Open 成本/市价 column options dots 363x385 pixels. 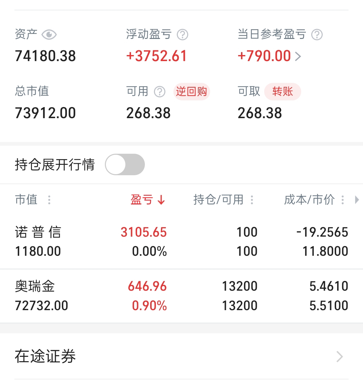pos(342,200)
